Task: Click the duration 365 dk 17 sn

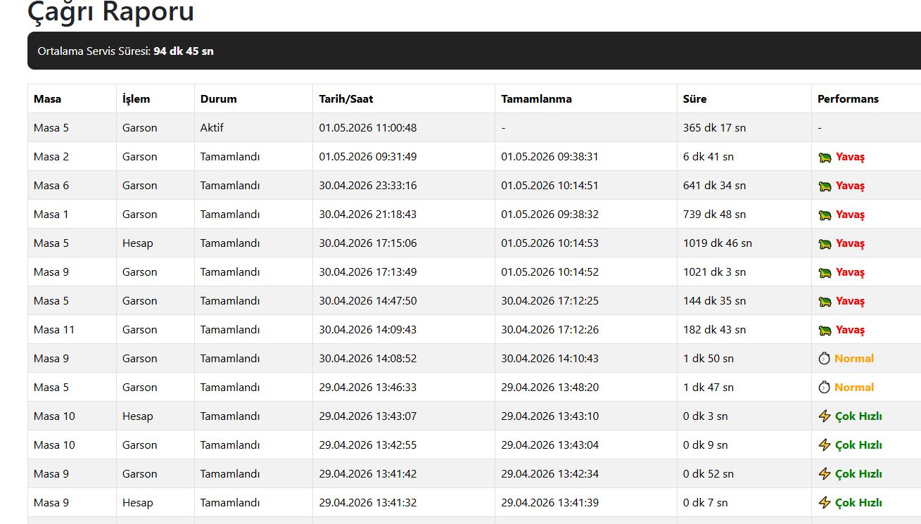Action: (x=714, y=128)
